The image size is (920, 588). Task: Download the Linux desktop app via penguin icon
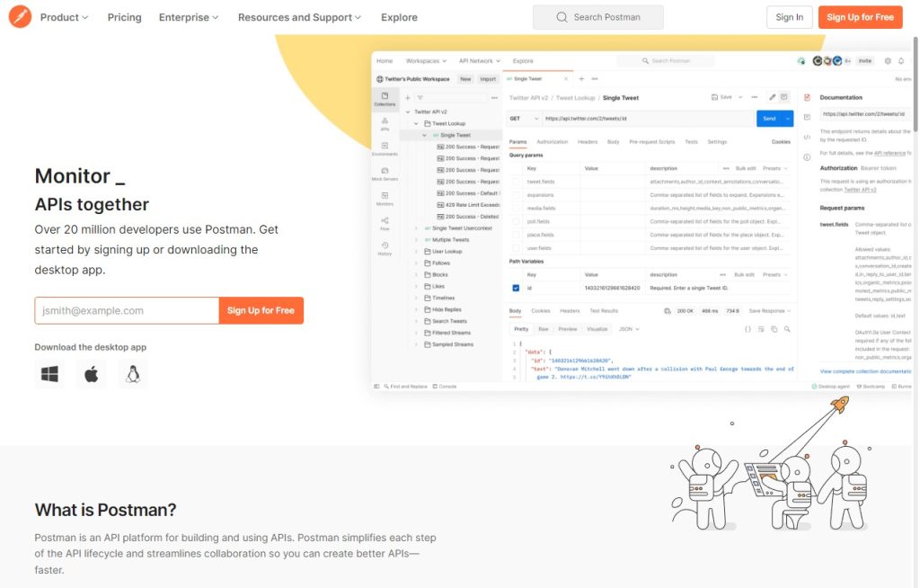pos(133,374)
